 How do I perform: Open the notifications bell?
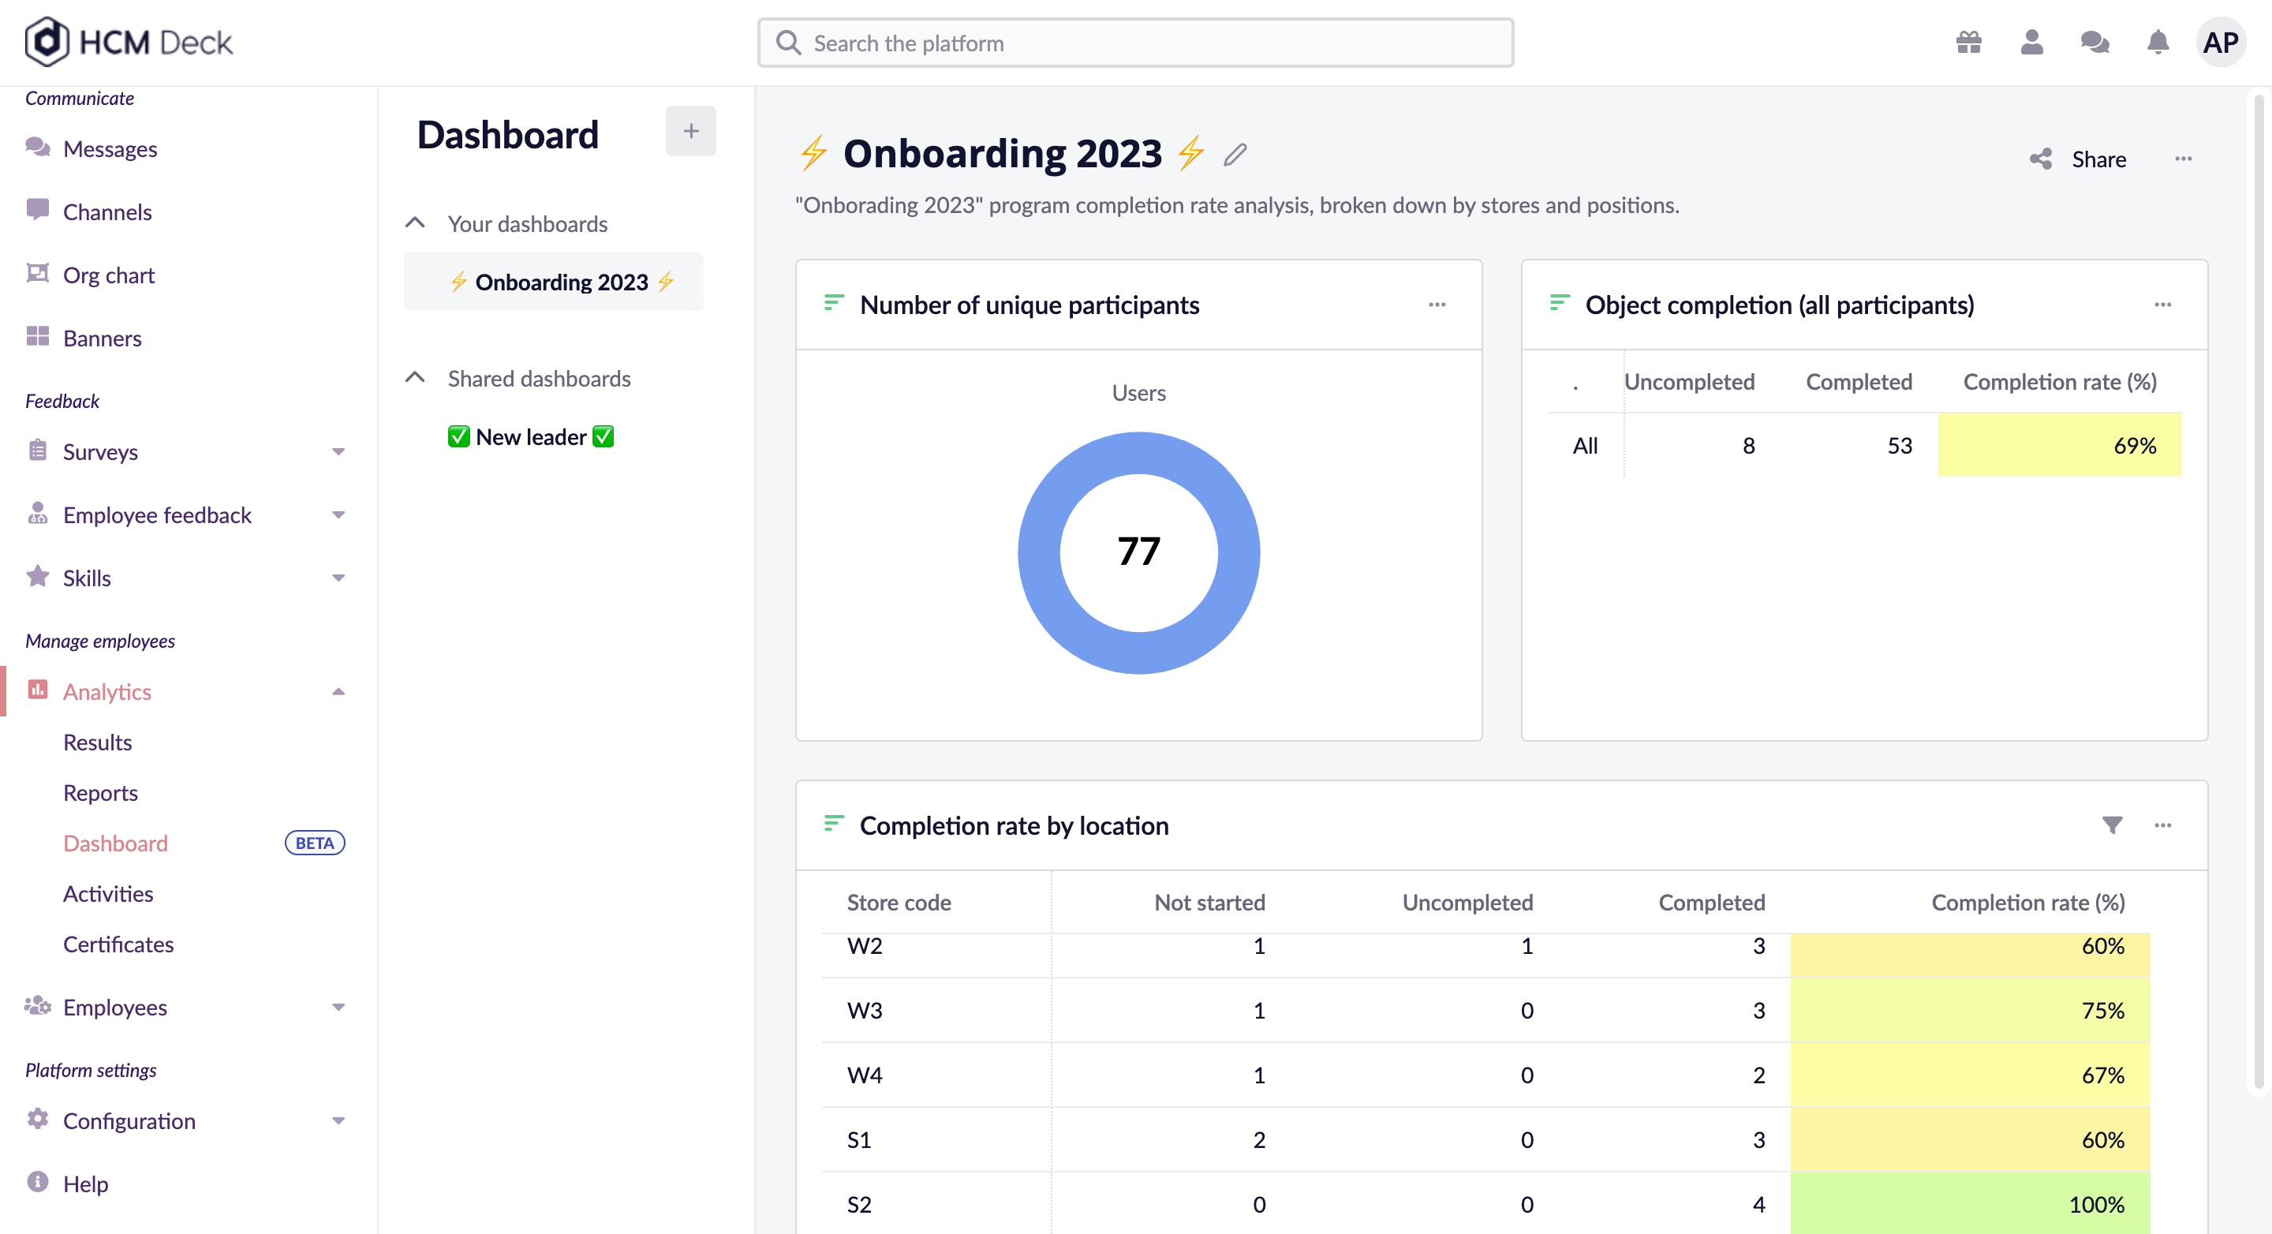[2158, 43]
